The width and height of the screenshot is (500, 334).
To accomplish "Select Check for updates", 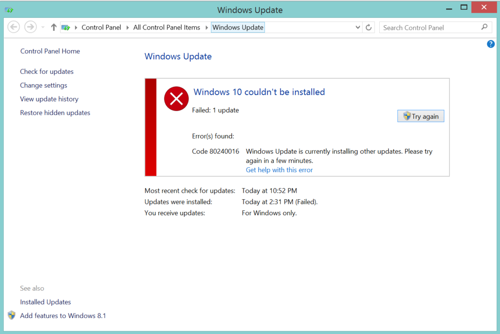I will click(x=46, y=71).
